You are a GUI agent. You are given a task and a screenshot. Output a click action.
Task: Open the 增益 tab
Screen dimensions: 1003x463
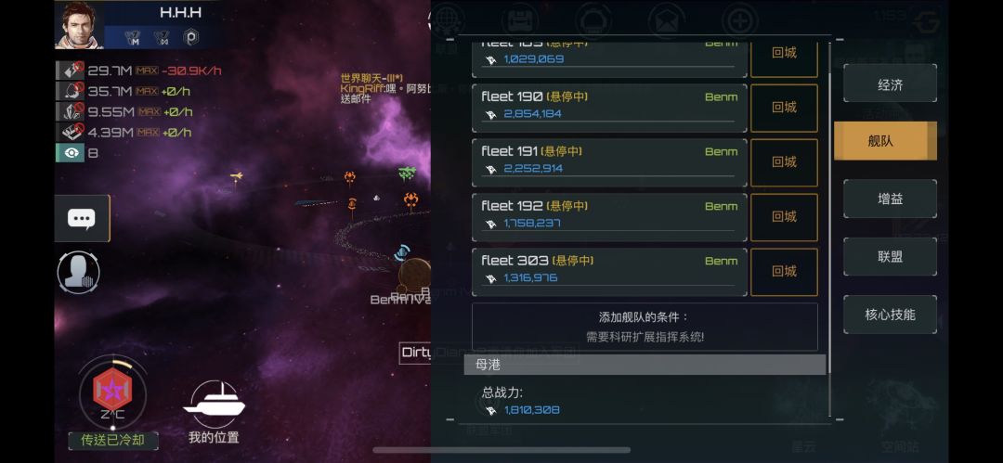pos(890,199)
